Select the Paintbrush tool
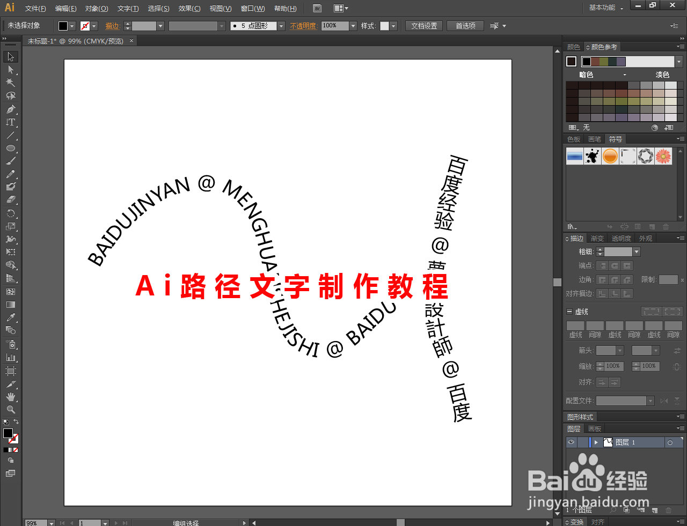687x526 pixels. tap(10, 161)
